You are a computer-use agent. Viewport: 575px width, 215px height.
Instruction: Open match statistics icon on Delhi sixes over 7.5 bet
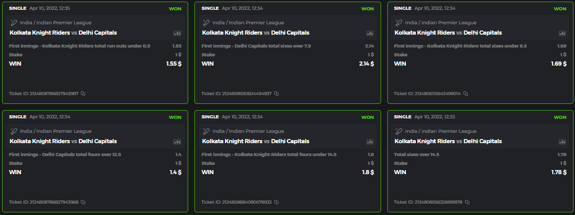370,33
